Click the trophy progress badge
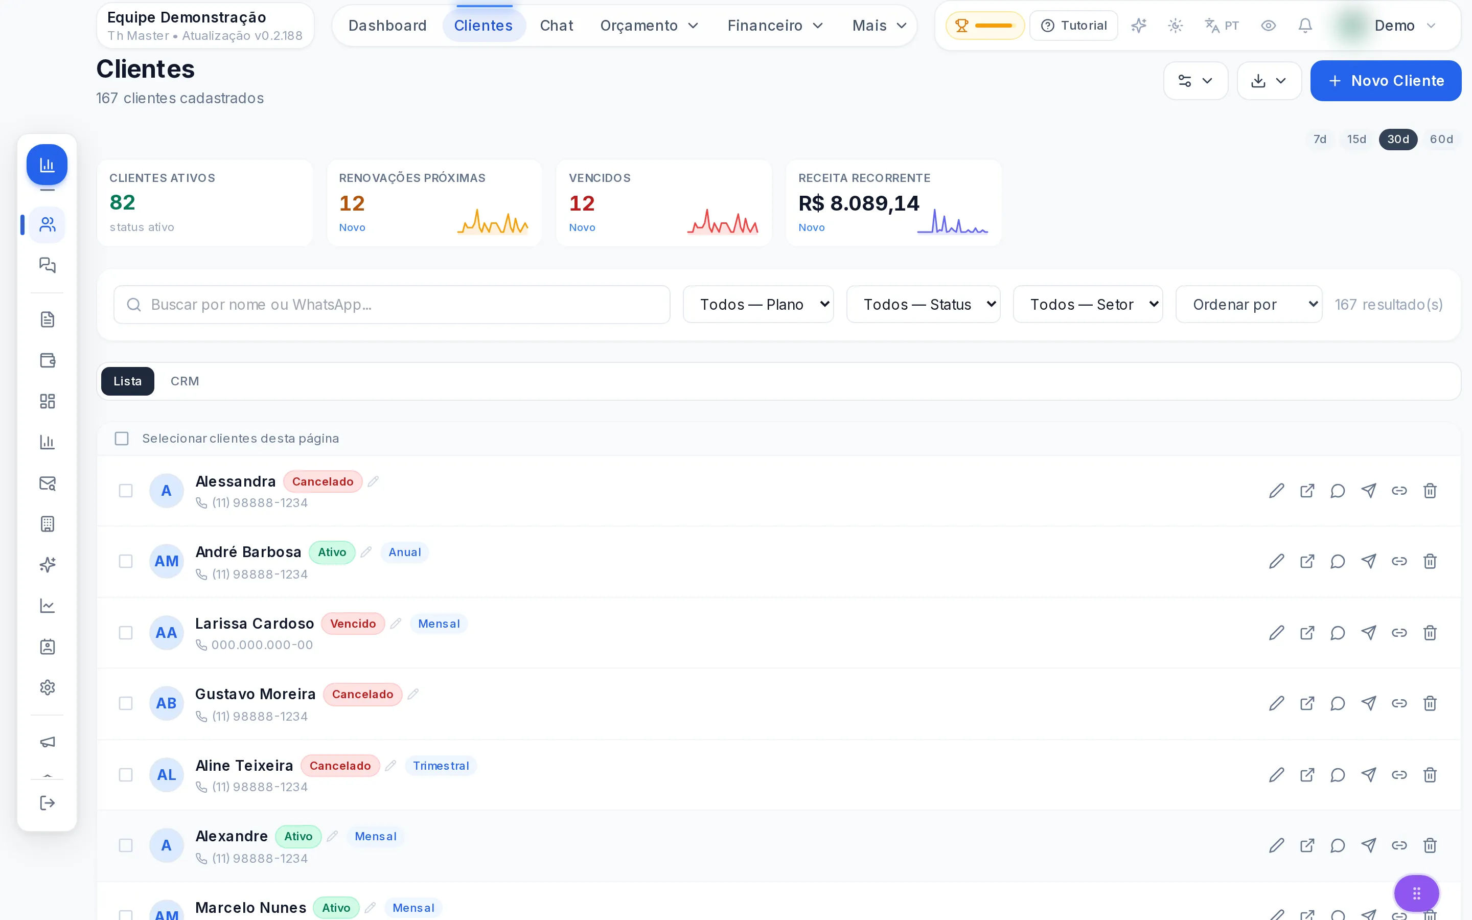 (x=985, y=26)
